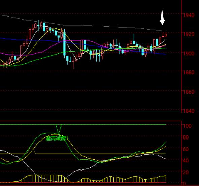This screenshot has height=186, width=199.
Task: Click the green 逢高减磅 signal text
Action: pyautogui.click(x=57, y=138)
